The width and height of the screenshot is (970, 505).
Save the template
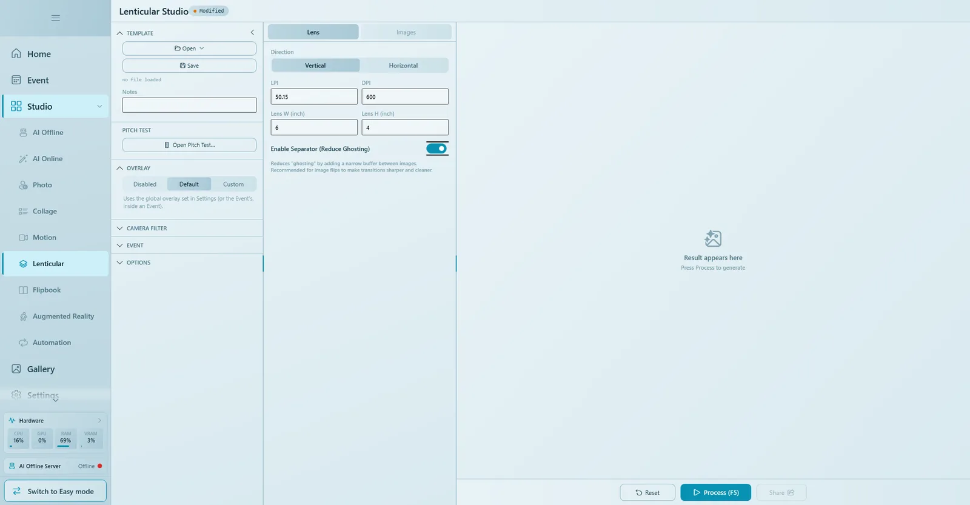(189, 65)
